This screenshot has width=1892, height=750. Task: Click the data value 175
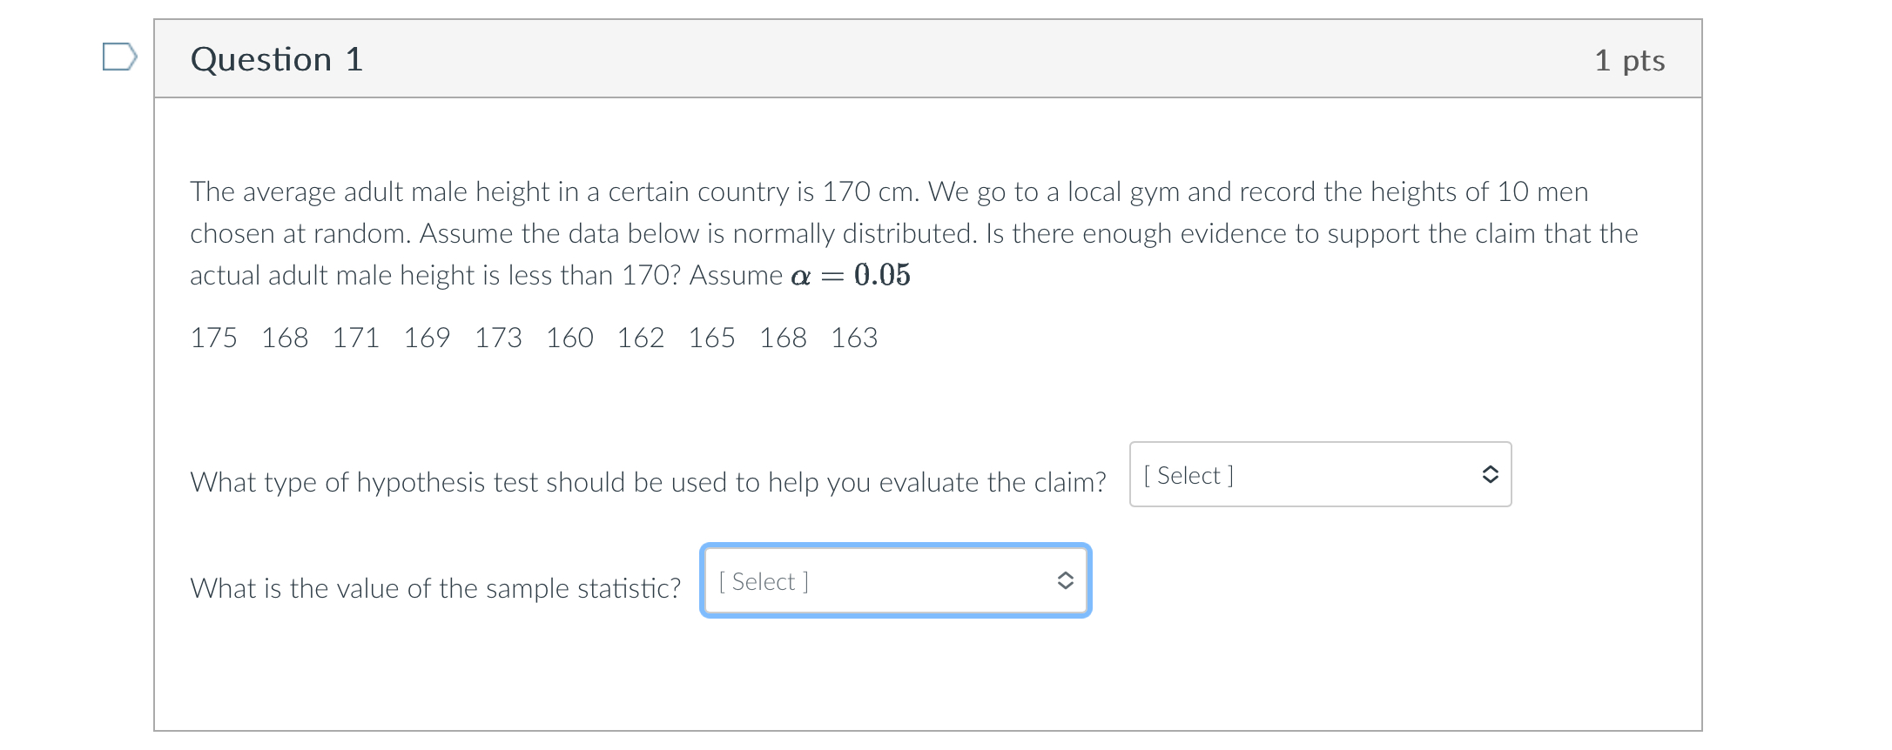213,338
